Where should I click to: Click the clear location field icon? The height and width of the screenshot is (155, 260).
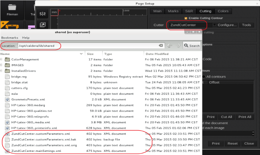pos(161,46)
